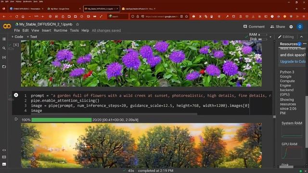Open Find and replace in sidebar
Viewport: 308px width, 173px height.
[4, 48]
